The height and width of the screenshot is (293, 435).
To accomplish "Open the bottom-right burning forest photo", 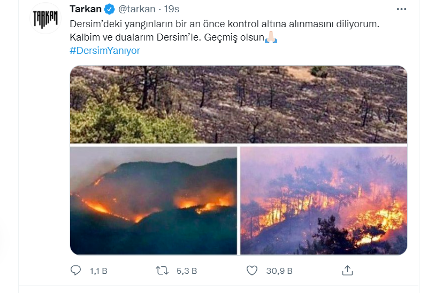I will pyautogui.click(x=324, y=200).
